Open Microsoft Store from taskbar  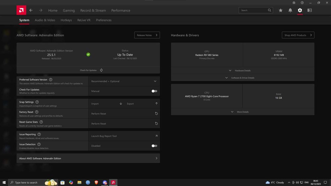pos(63,182)
